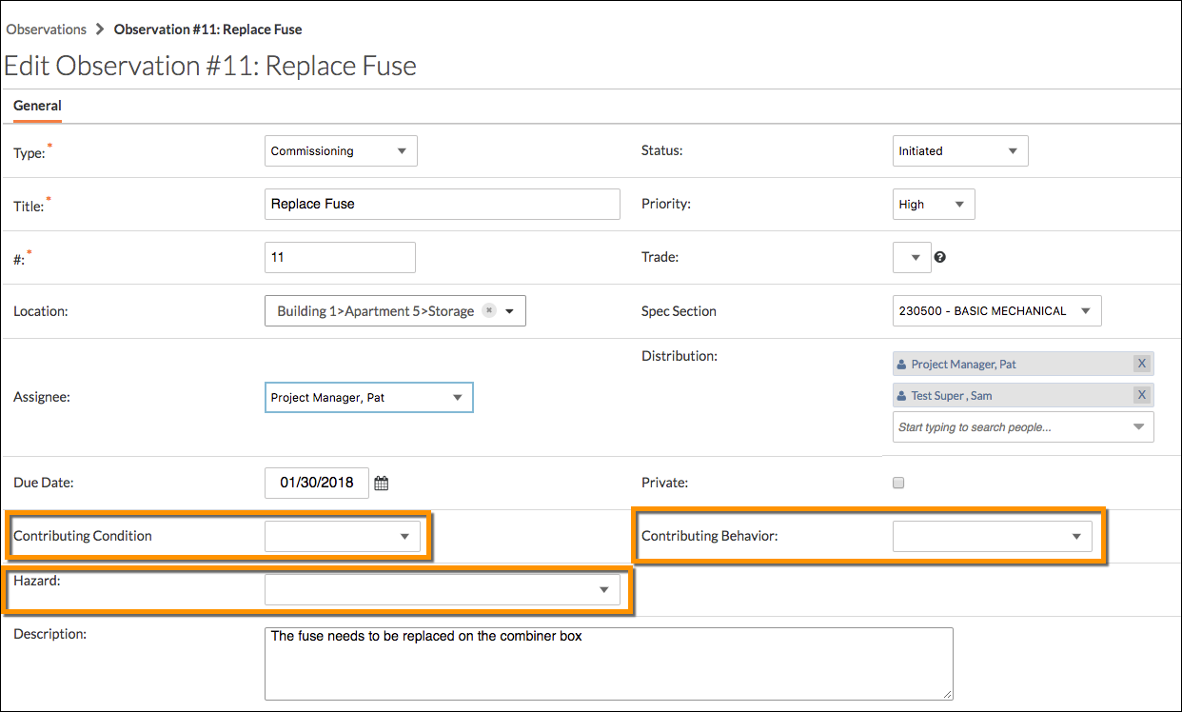Expand the Status dropdown showing Initiated
This screenshot has width=1182, height=712.
pyautogui.click(x=960, y=151)
